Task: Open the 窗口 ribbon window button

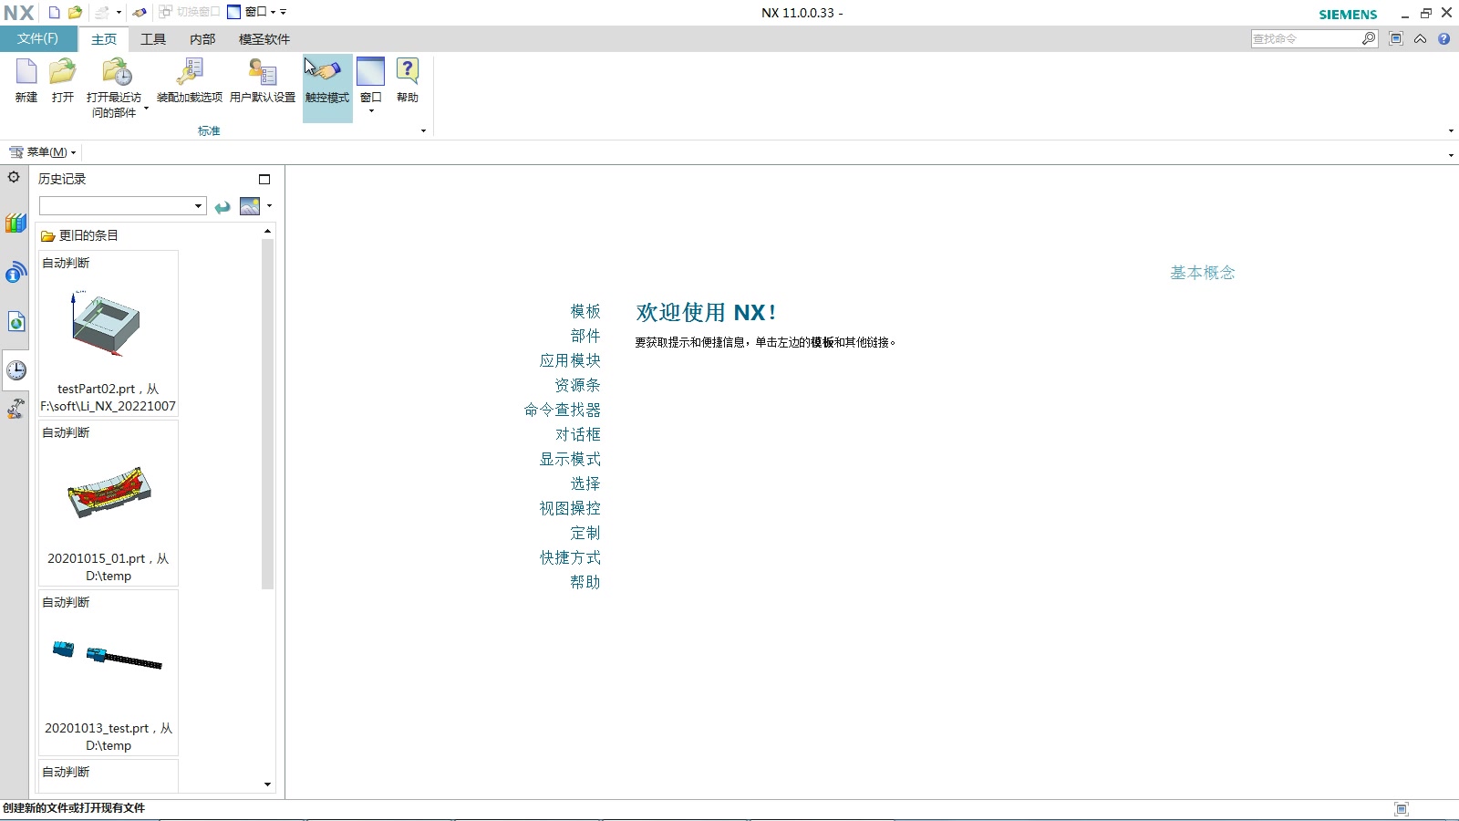Action: (371, 85)
